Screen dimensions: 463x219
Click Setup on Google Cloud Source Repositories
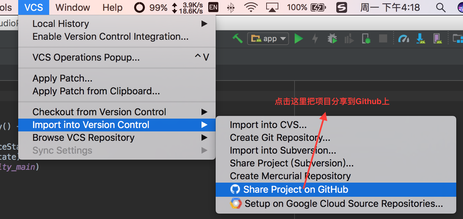point(343,204)
